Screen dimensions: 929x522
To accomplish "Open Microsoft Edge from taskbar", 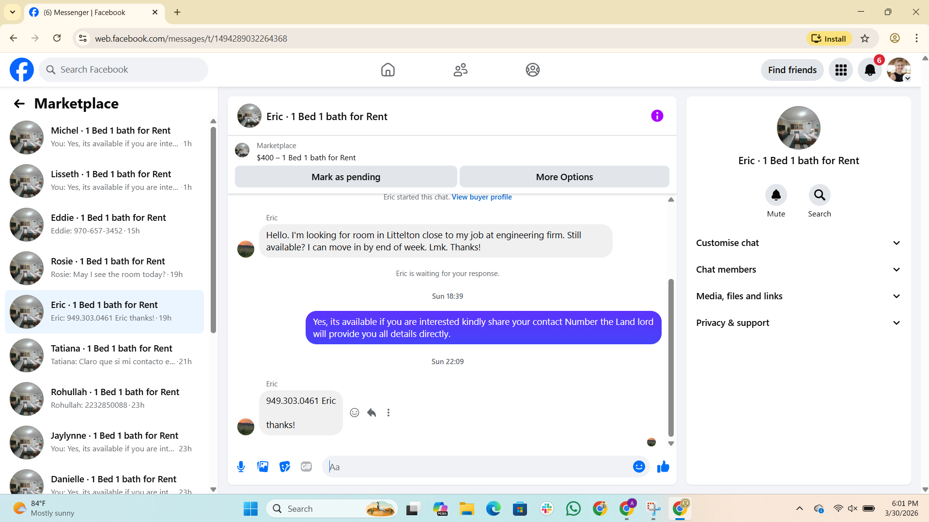I will tap(493, 509).
